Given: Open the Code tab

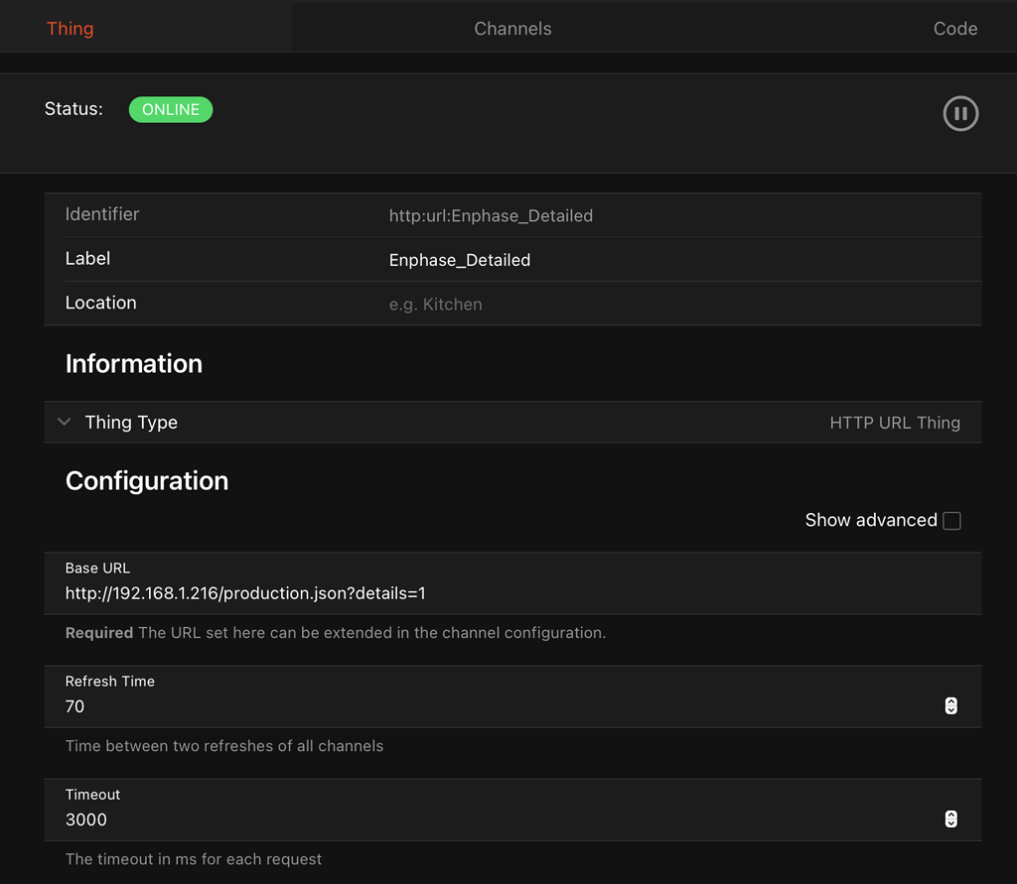Looking at the screenshot, I should 954,28.
